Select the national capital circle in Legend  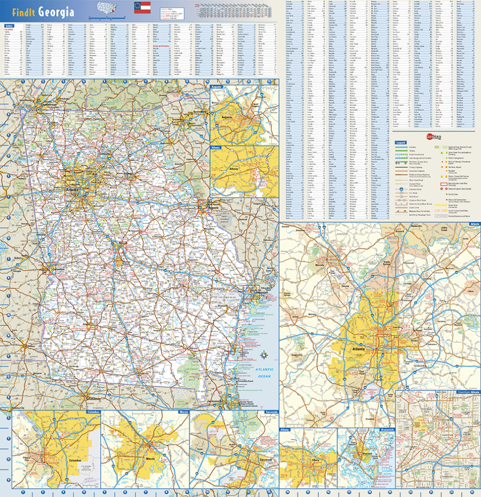tap(442, 189)
